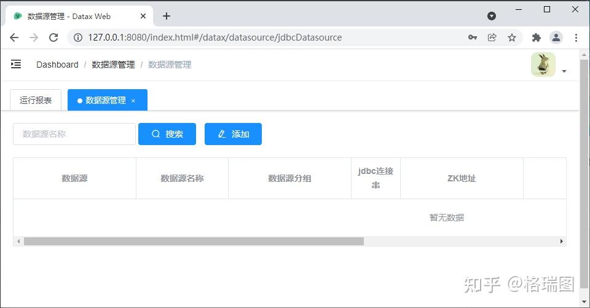
Task: Bookmark this page with star icon
Action: coord(512,38)
